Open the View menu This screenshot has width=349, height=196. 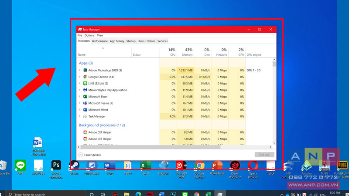pyautogui.click(x=100, y=35)
